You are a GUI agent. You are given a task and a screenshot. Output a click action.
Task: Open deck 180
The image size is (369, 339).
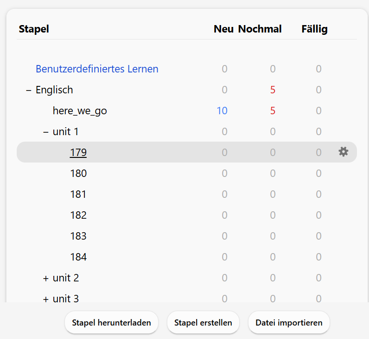(78, 173)
